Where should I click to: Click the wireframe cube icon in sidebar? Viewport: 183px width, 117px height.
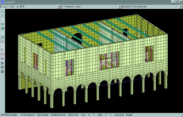tap(2, 71)
